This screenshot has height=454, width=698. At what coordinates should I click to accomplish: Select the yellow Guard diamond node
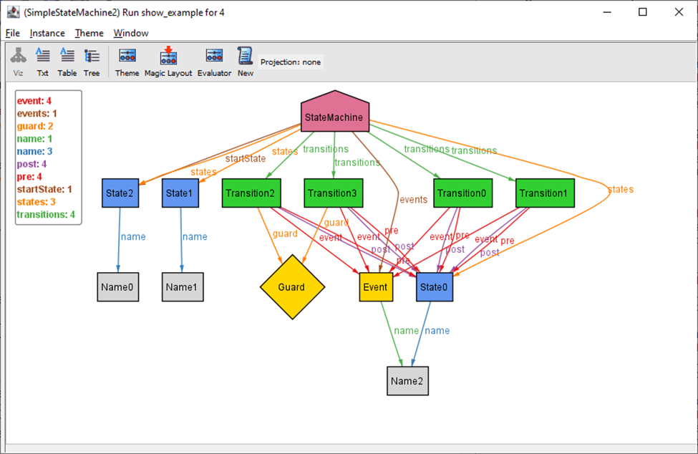point(291,287)
